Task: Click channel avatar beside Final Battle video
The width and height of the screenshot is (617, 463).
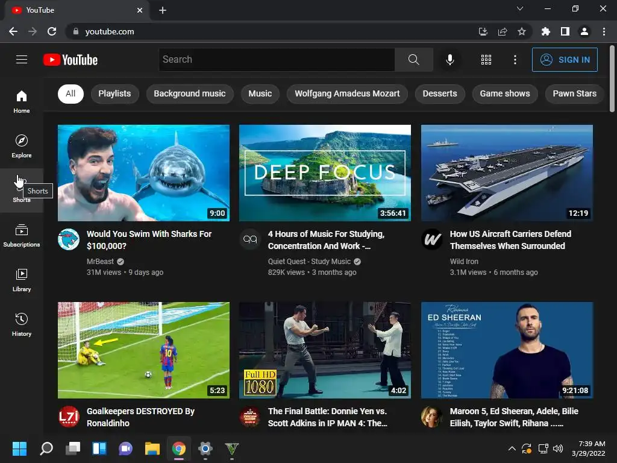Action: [x=250, y=417]
